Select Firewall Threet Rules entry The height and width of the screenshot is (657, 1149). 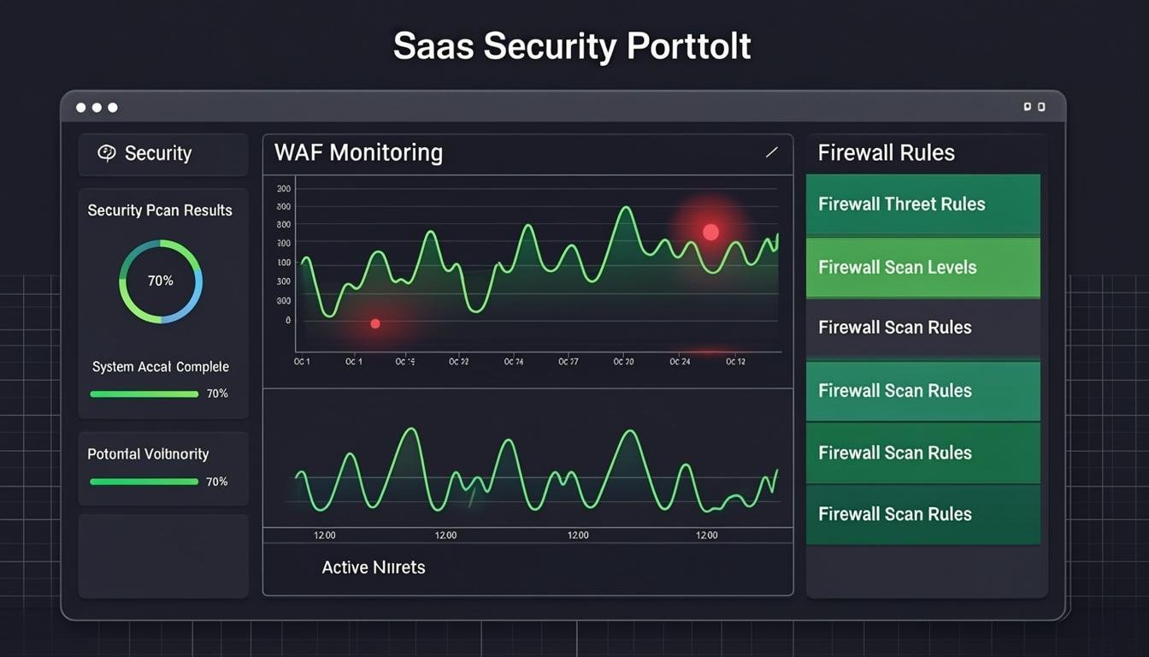click(x=923, y=204)
